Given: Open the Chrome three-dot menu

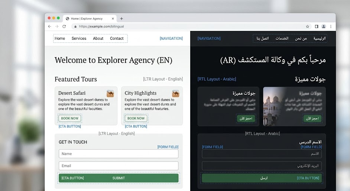Looking at the screenshot, I should click(331, 26).
